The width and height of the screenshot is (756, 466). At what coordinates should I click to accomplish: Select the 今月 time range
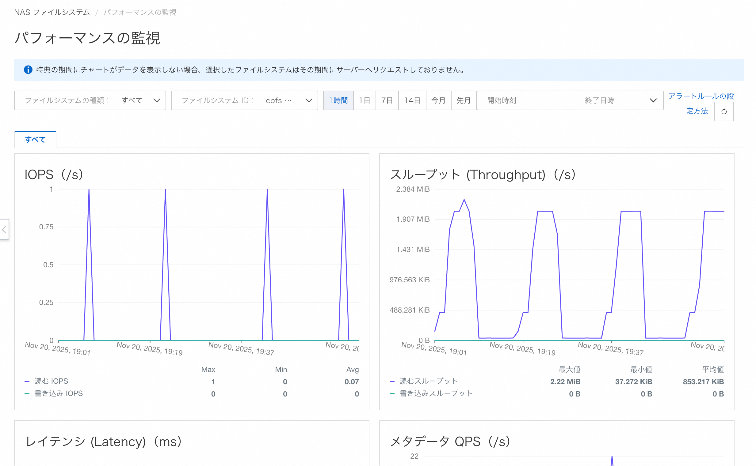(438, 100)
